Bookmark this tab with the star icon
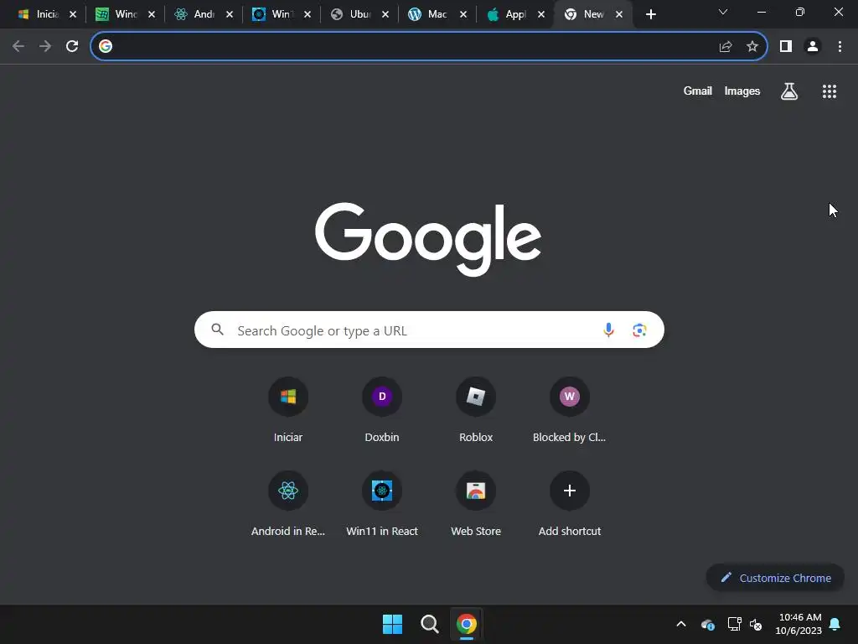The image size is (858, 644). point(752,47)
